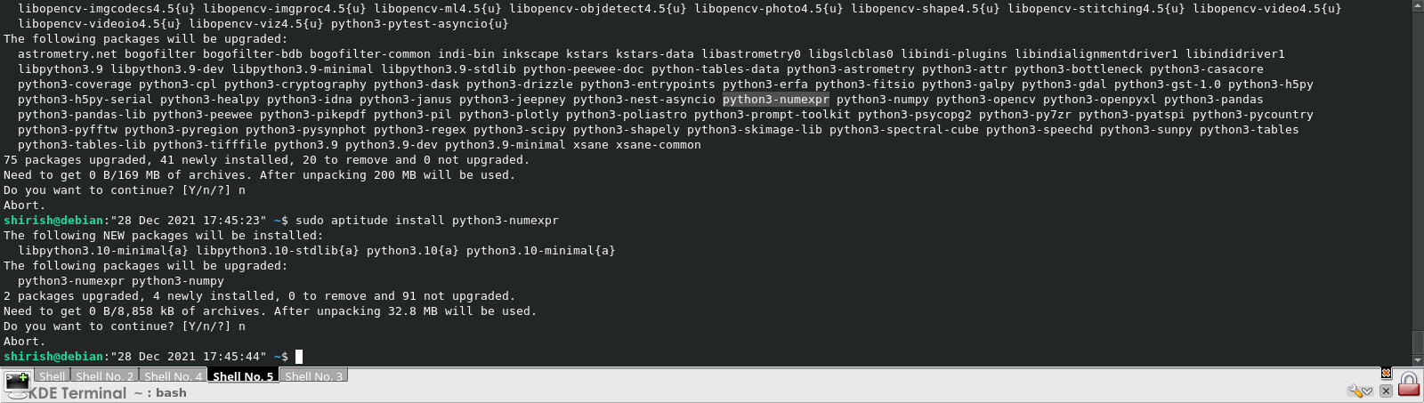
Task: Switch to Shell No. 2 tab
Action: click(104, 376)
